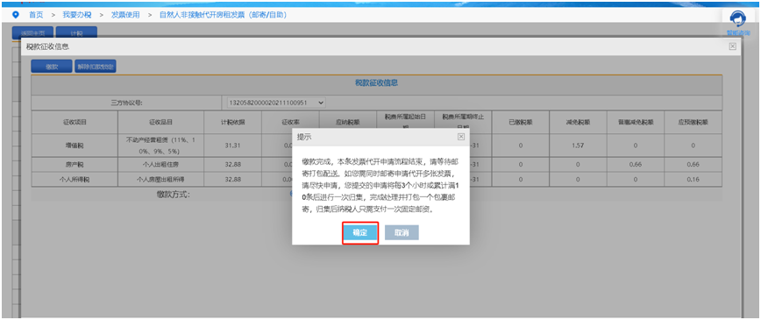Click the 不动产经营租赁 cell
Screen dimensions: 761x320
coord(160,146)
